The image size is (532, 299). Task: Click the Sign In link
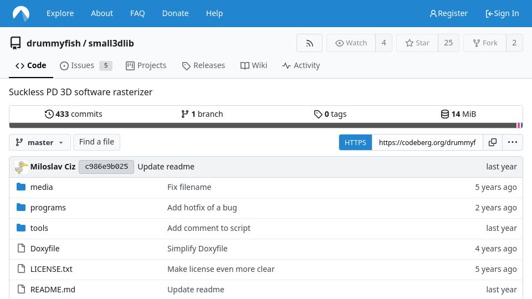(502, 13)
